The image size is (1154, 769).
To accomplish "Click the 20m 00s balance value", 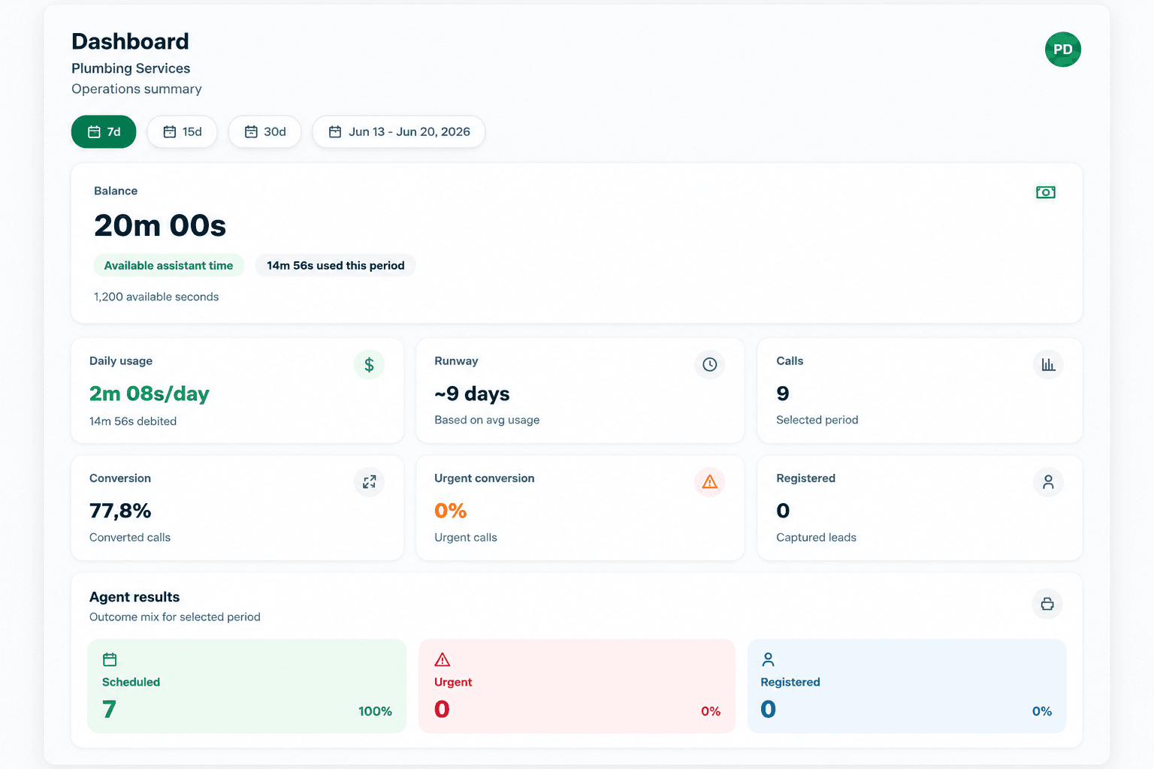I will coord(160,225).
